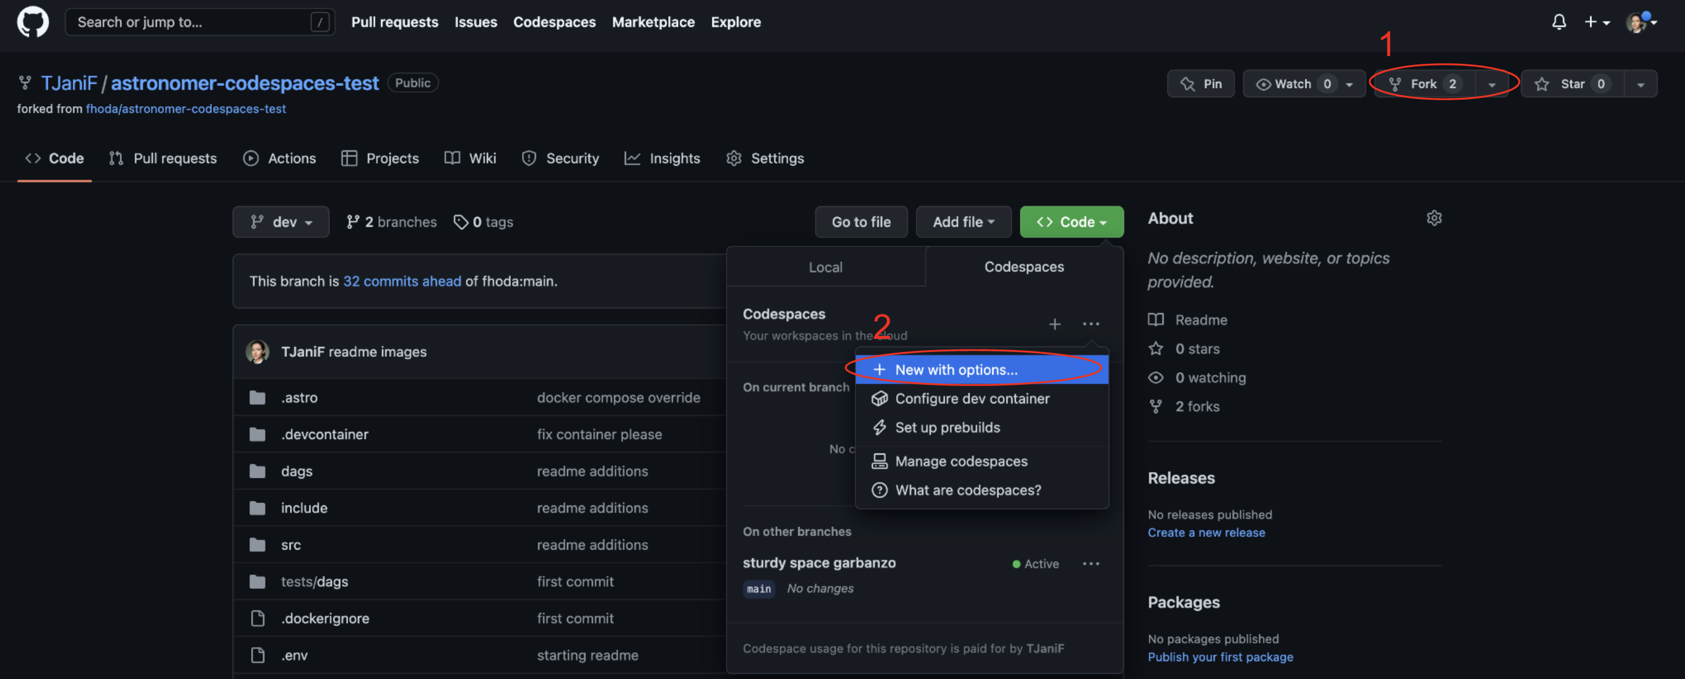Click Go to file button
This screenshot has width=1685, height=679.
[861, 223]
